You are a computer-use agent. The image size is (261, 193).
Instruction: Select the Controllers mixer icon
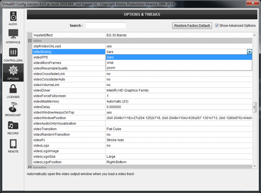(13, 52)
